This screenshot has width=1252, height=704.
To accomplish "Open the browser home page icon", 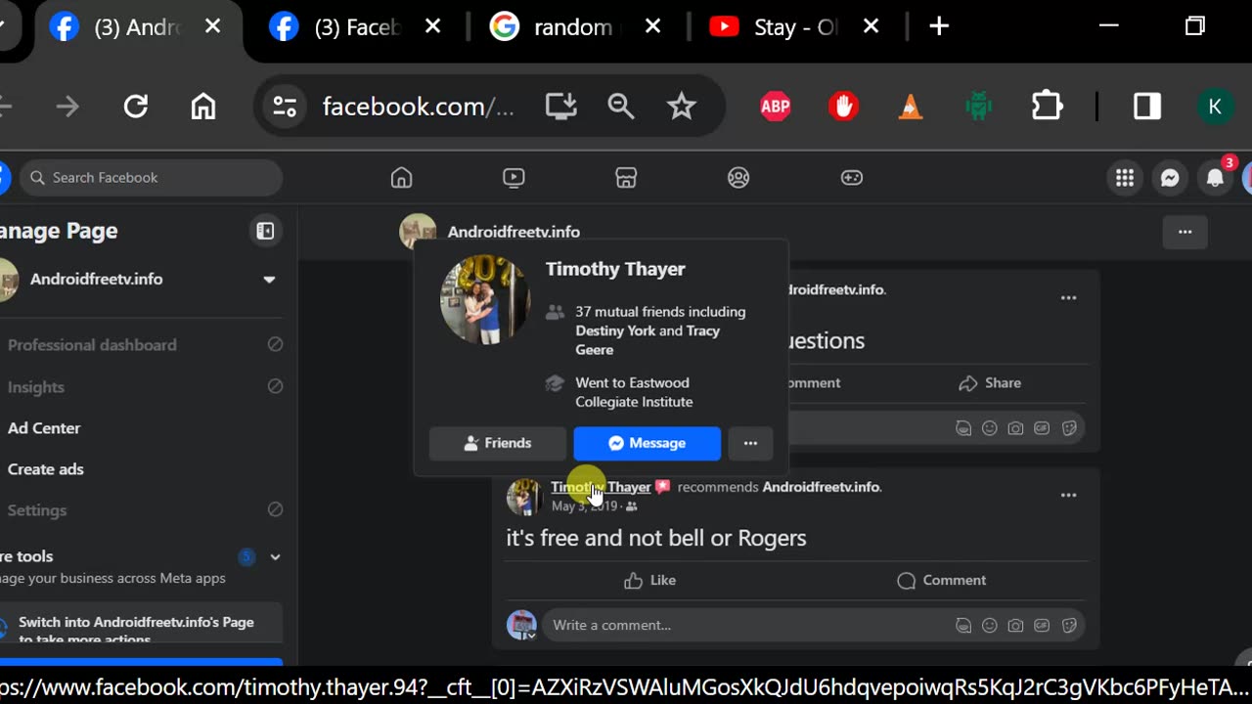I will point(202,106).
